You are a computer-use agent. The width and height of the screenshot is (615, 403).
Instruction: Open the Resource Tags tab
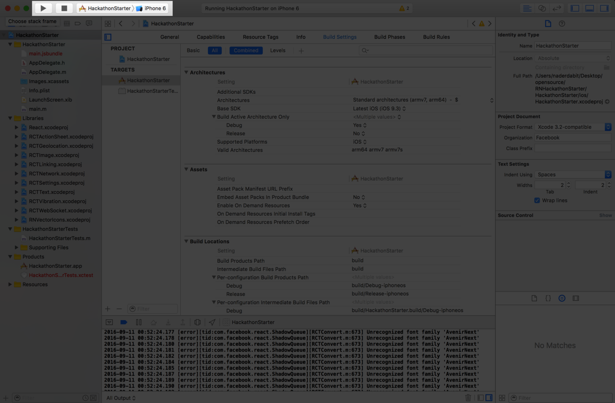click(x=260, y=37)
